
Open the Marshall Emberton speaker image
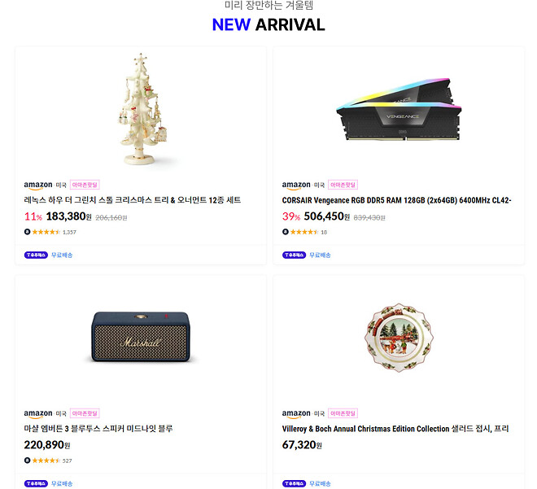pyautogui.click(x=141, y=337)
